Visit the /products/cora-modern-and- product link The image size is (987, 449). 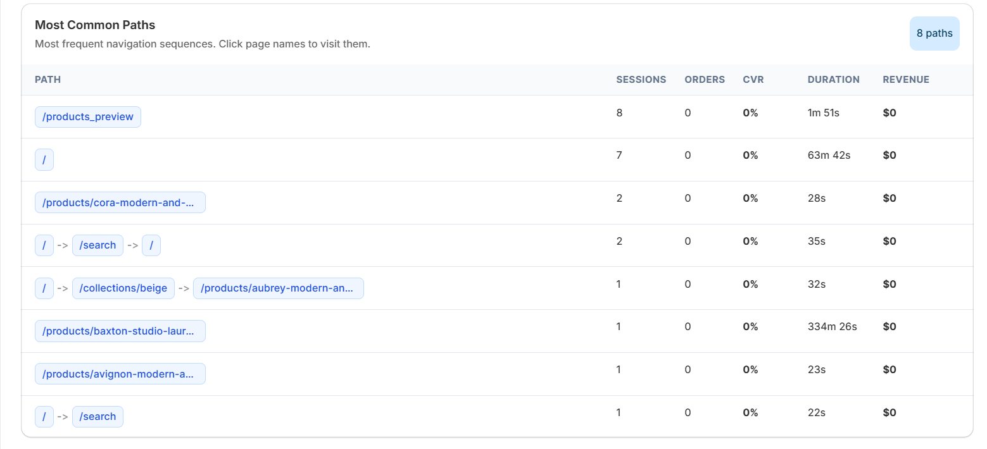[x=120, y=202]
